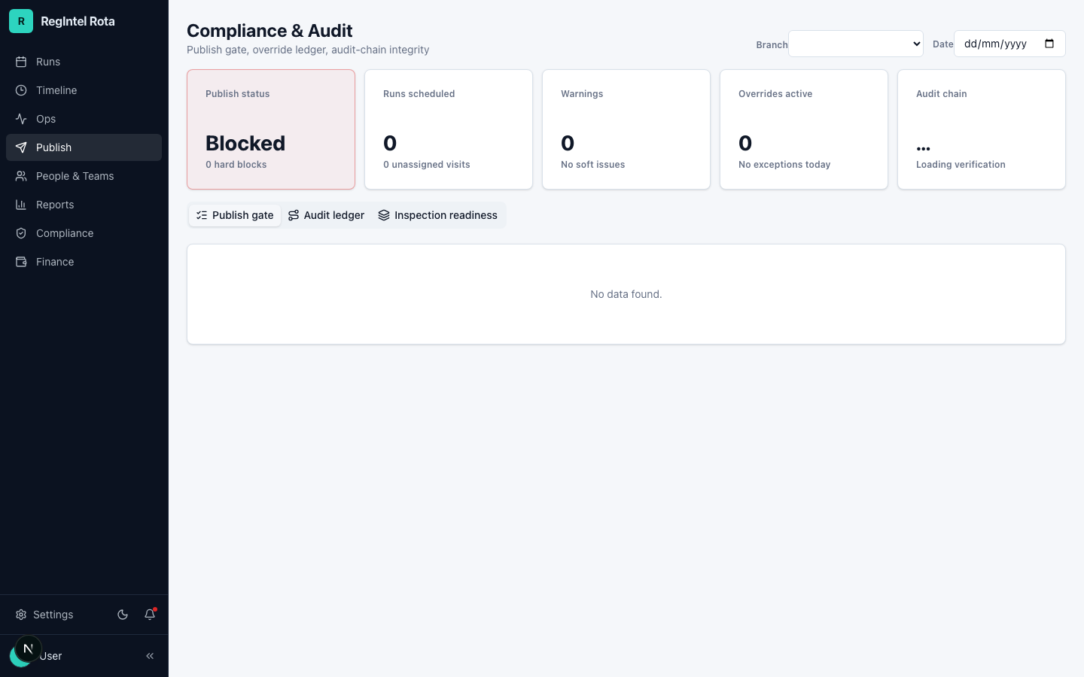Click the Compliance & Audit heading

[269, 31]
